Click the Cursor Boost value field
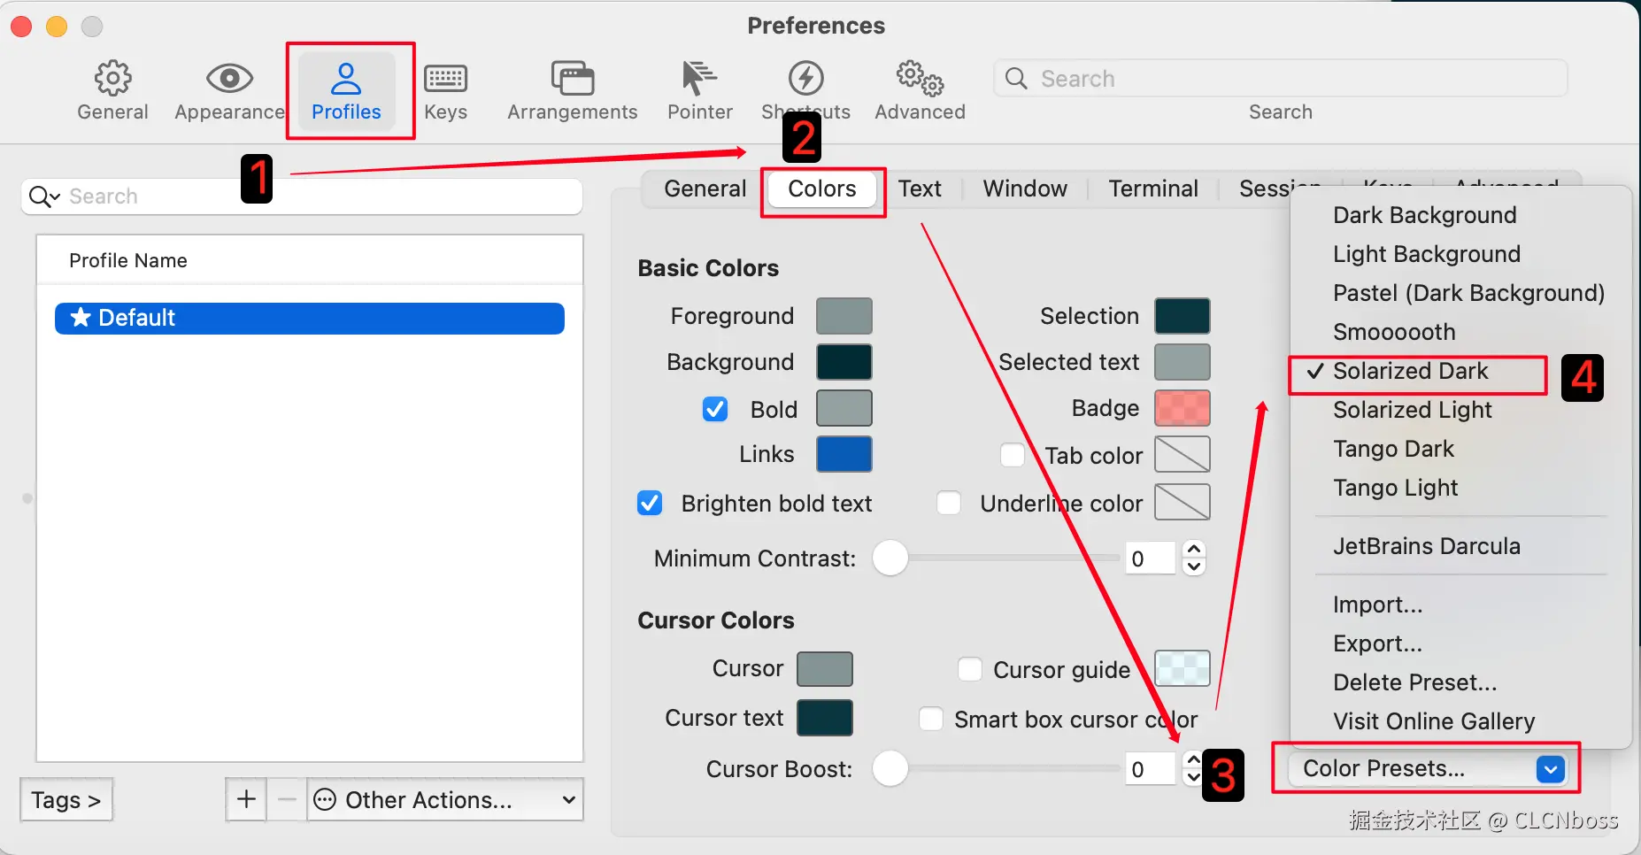The image size is (1641, 855). 1151,769
